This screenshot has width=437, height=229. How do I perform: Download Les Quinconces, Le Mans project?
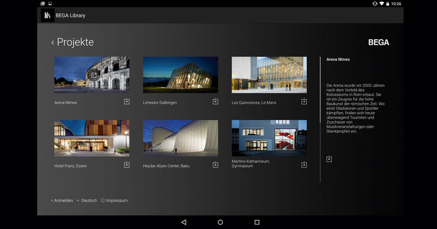(304, 101)
